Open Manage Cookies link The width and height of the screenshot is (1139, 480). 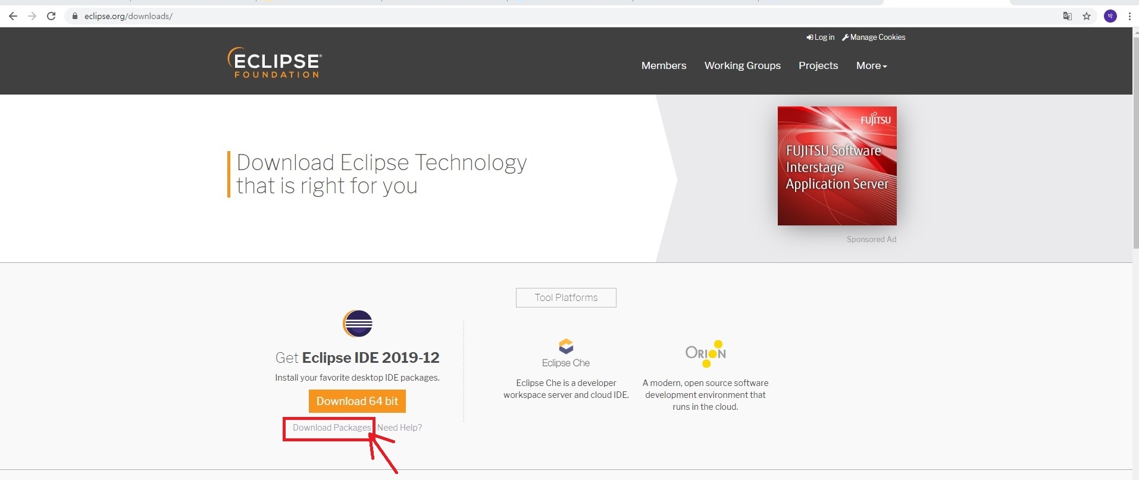(874, 37)
